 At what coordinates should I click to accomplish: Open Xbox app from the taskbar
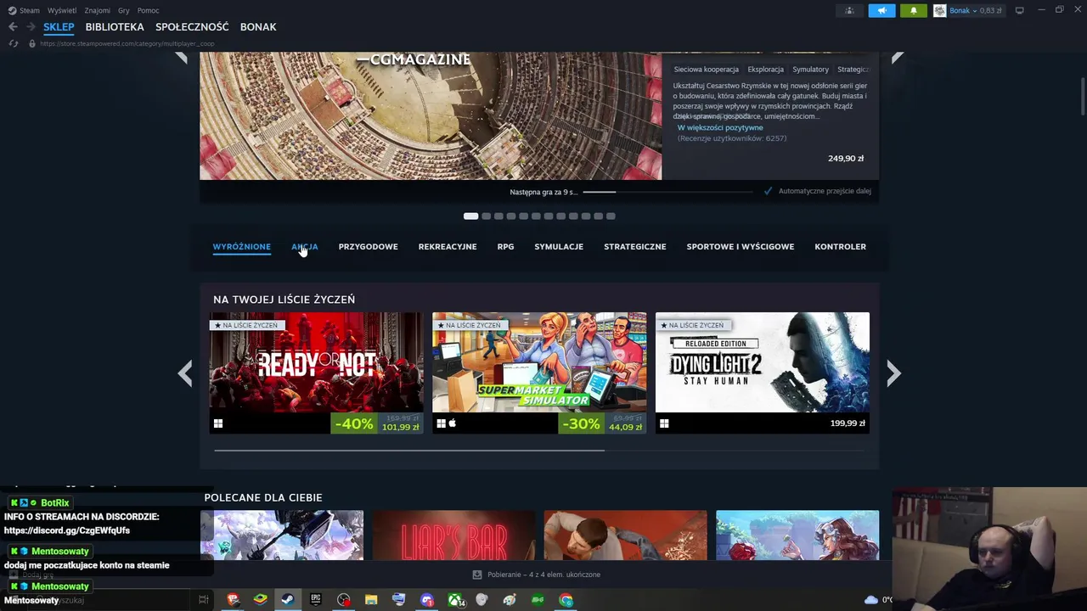click(x=455, y=600)
